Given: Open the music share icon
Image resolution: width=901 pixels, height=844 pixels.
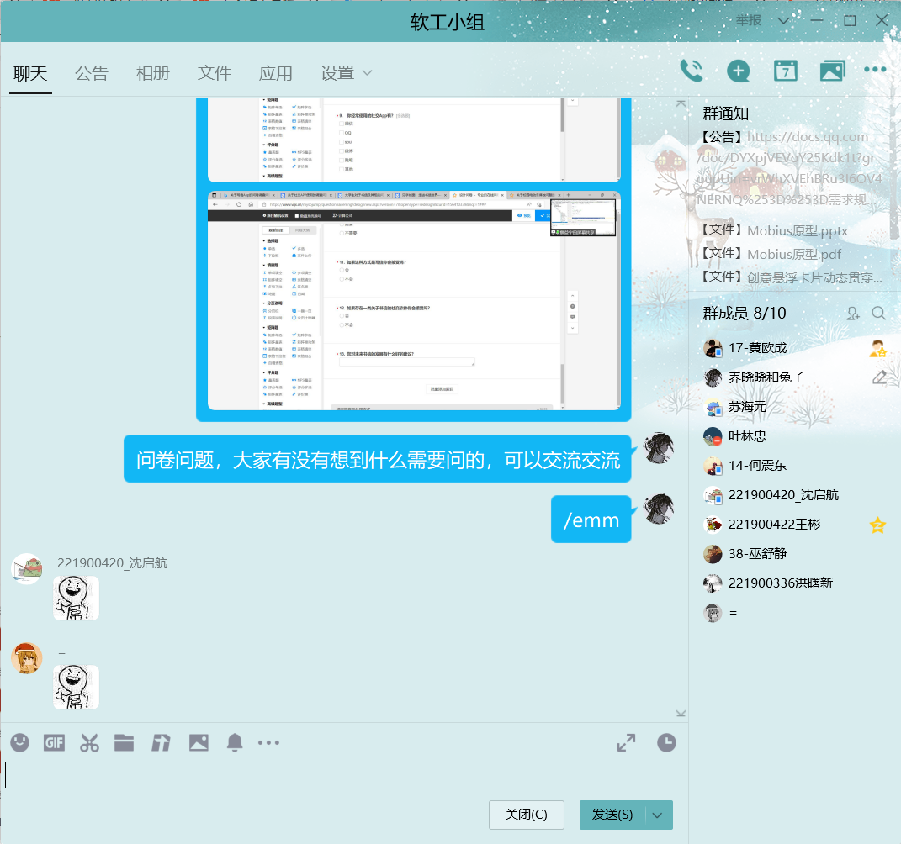Looking at the screenshot, I should point(161,743).
